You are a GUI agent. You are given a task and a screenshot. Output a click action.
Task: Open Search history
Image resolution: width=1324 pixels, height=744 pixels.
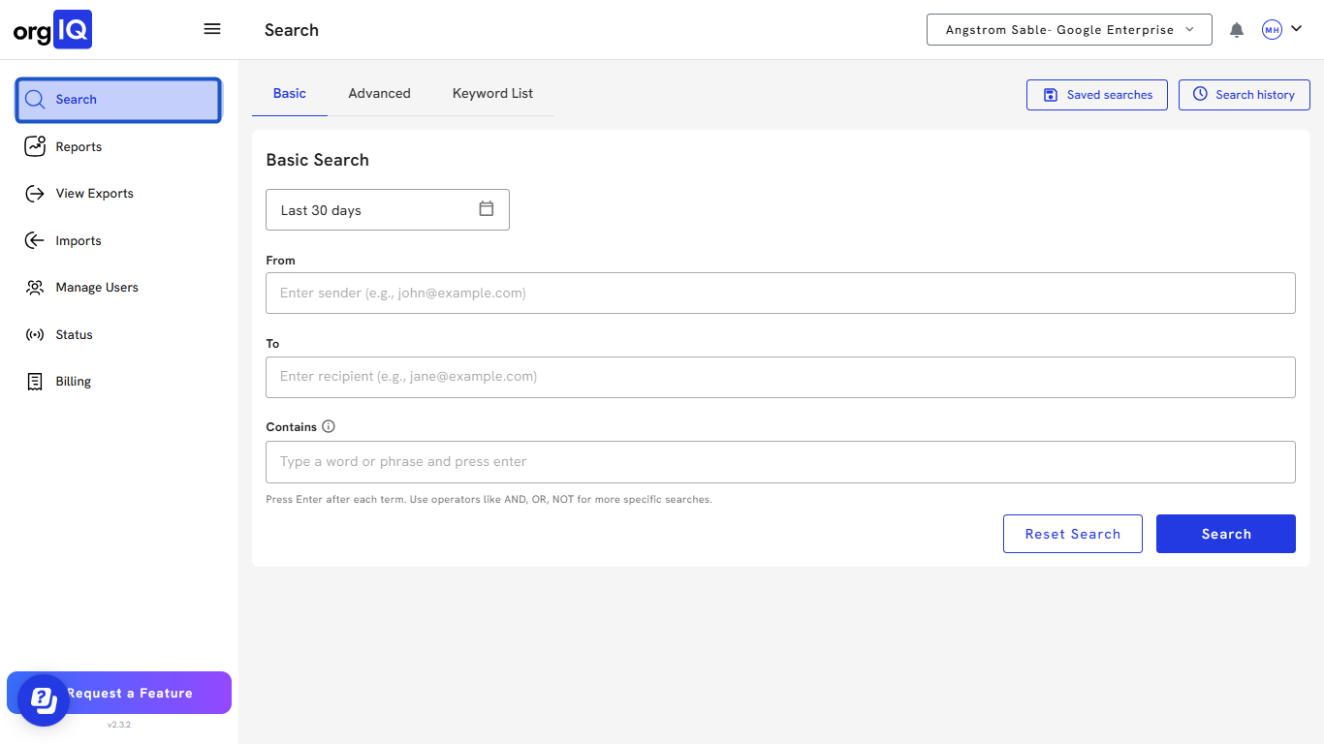(1244, 95)
